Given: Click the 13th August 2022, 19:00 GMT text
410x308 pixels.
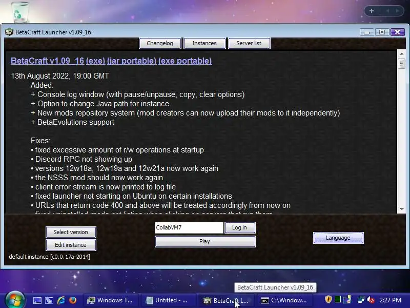Looking at the screenshot, I should coord(60,76).
